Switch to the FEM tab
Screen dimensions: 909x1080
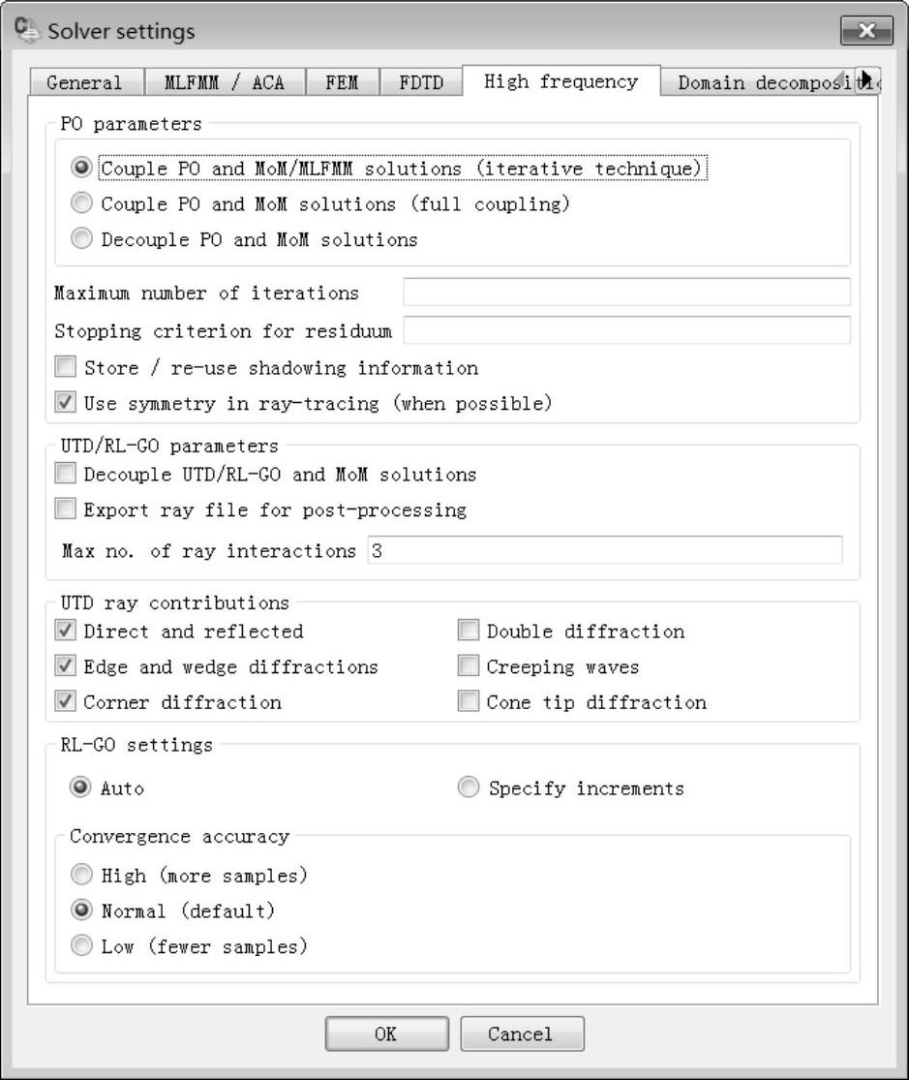click(x=343, y=82)
